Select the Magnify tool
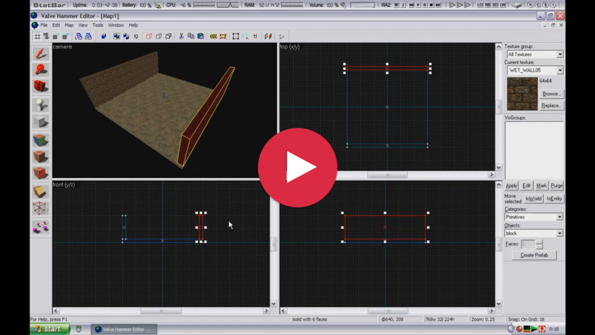 click(41, 70)
